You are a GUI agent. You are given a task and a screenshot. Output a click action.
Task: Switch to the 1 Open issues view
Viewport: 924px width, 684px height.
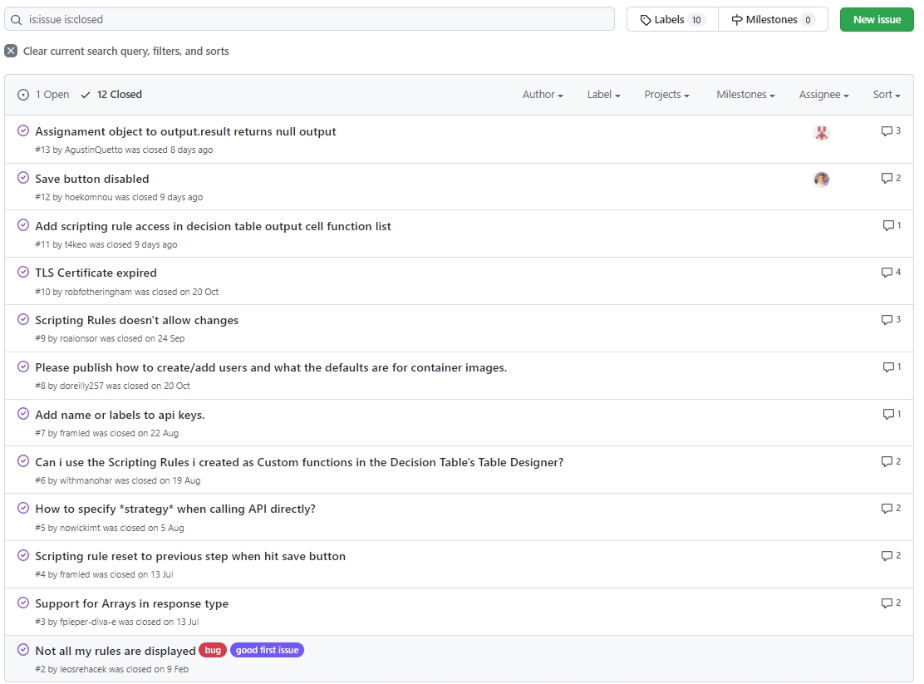coord(43,95)
